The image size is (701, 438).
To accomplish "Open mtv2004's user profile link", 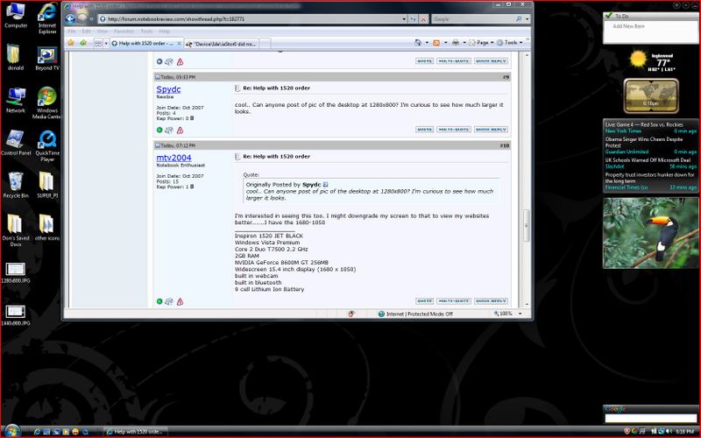I will [173, 158].
